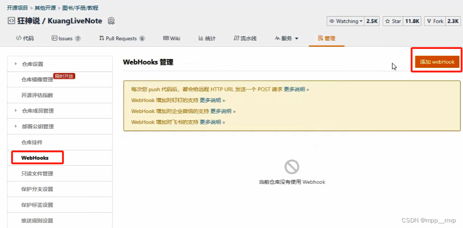Image resolution: width=463 pixels, height=228 pixels.
Task: Click the WebHooks 管理 heading
Action: (x=148, y=62)
